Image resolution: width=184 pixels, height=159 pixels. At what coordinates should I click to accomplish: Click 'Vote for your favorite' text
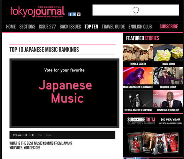[64, 70]
